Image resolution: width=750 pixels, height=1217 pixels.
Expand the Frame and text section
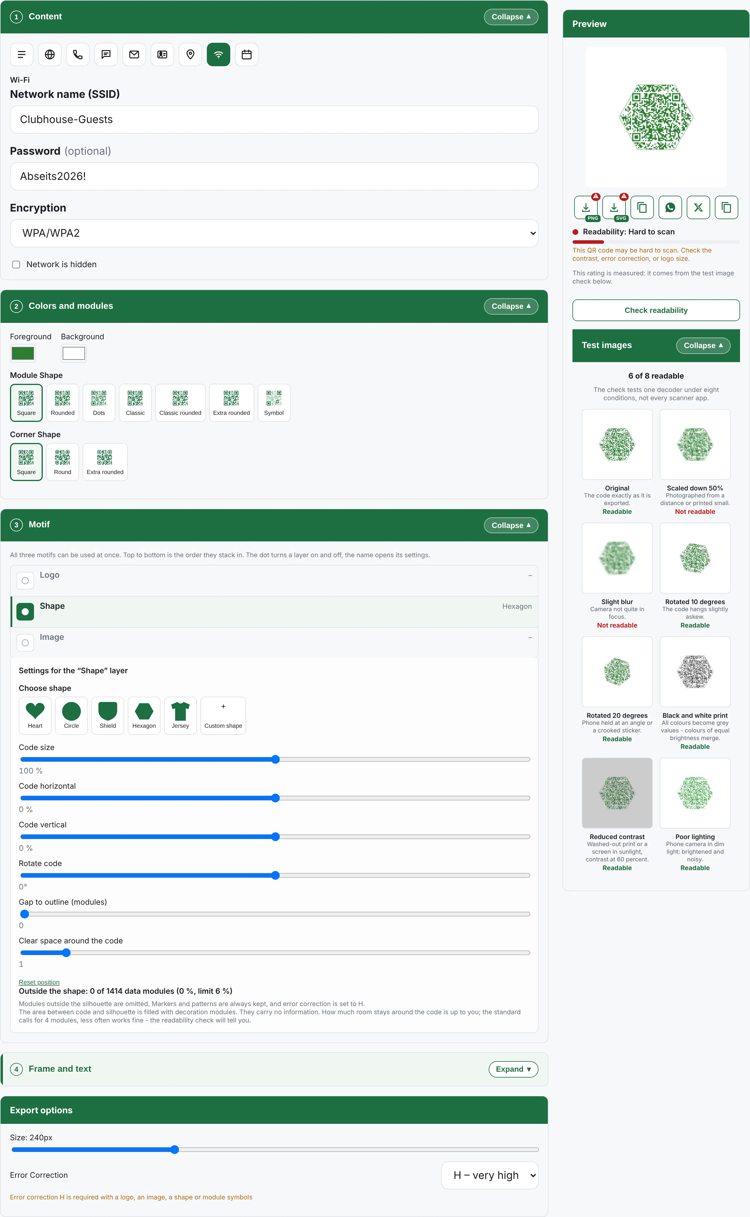pos(513,1069)
